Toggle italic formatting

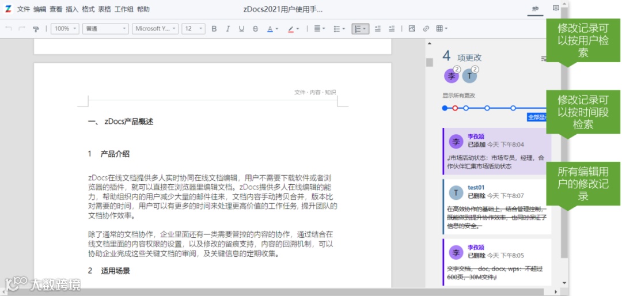pyautogui.click(x=227, y=29)
